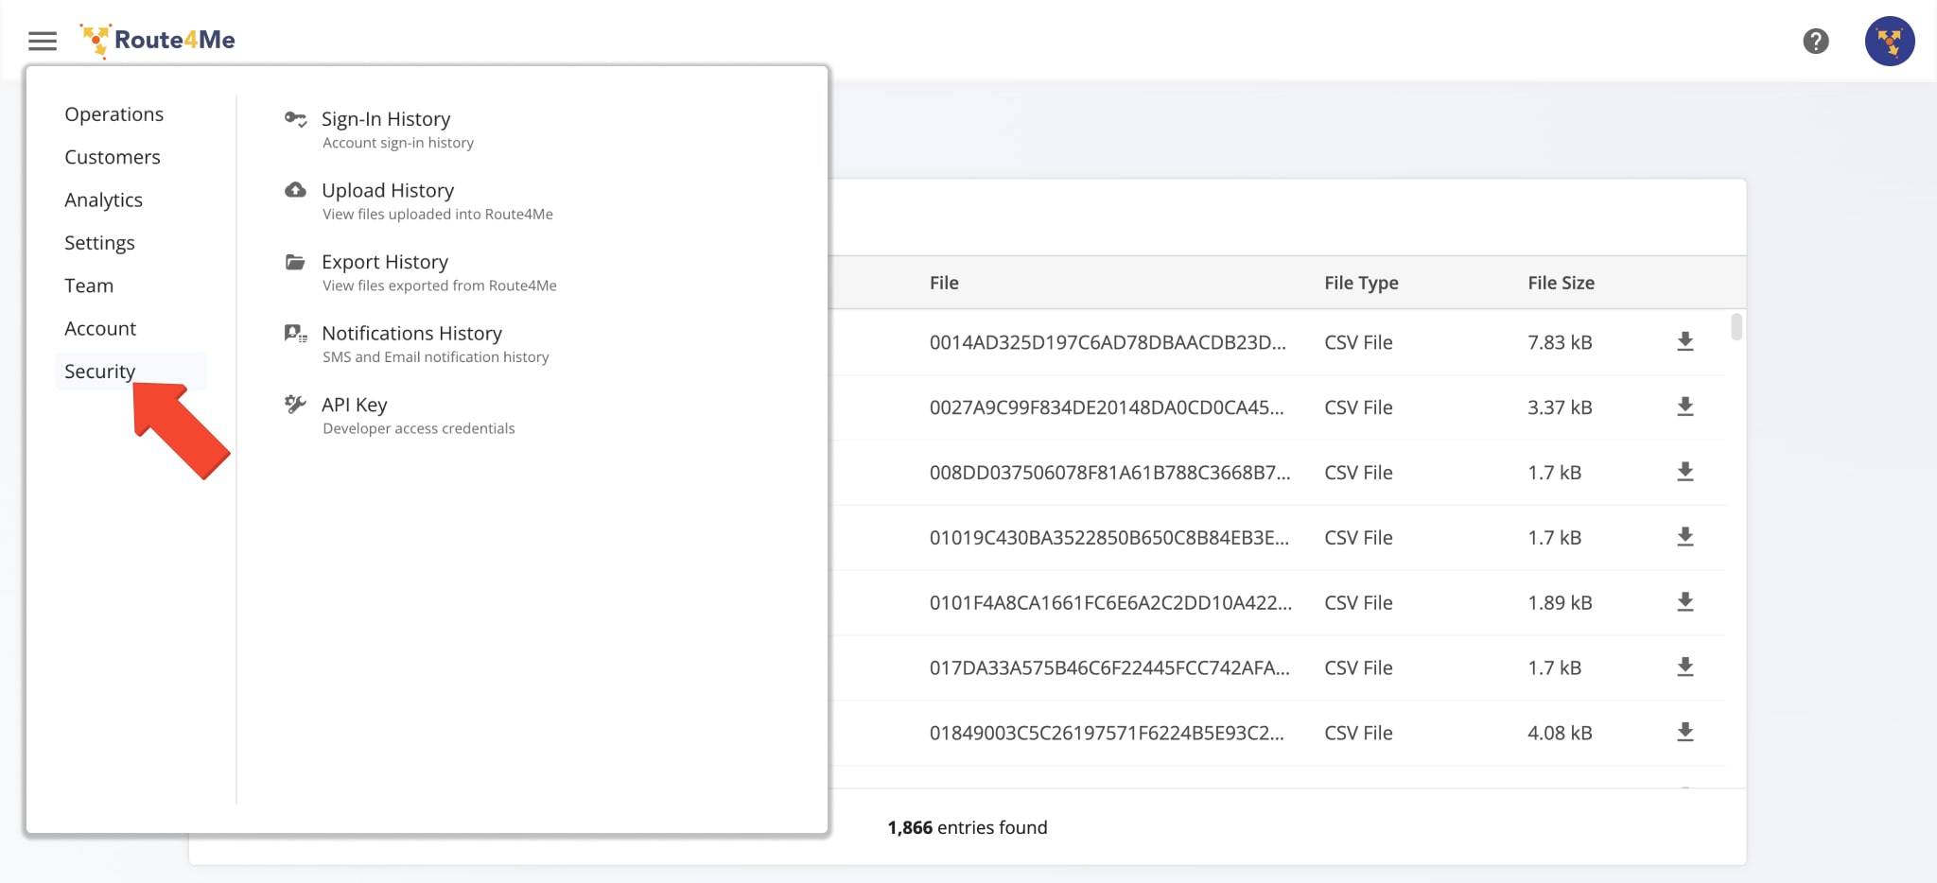Open Upload History page
Image resolution: width=1937 pixels, height=883 pixels.
coord(388,190)
